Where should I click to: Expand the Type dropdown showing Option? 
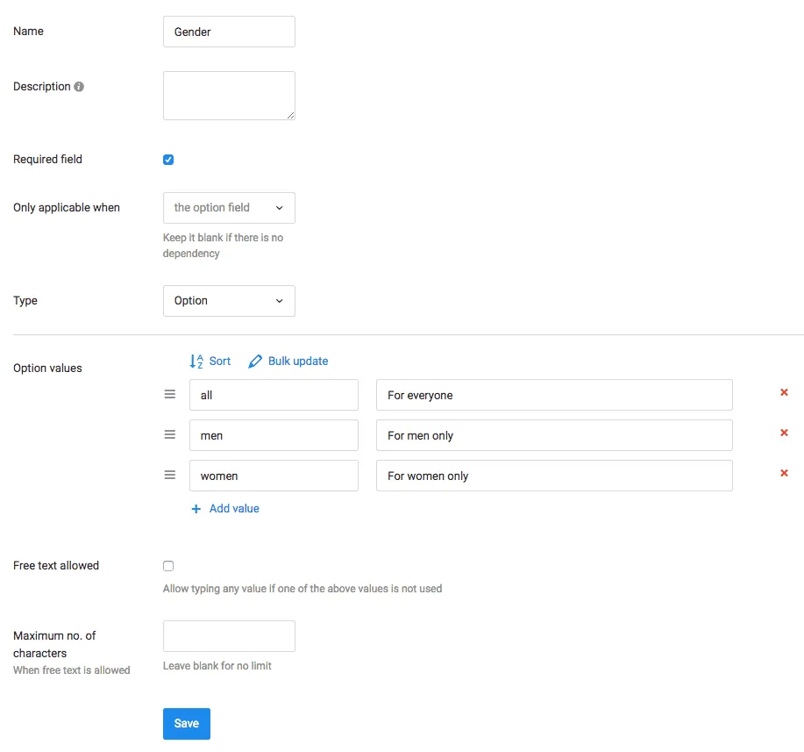[x=229, y=301]
